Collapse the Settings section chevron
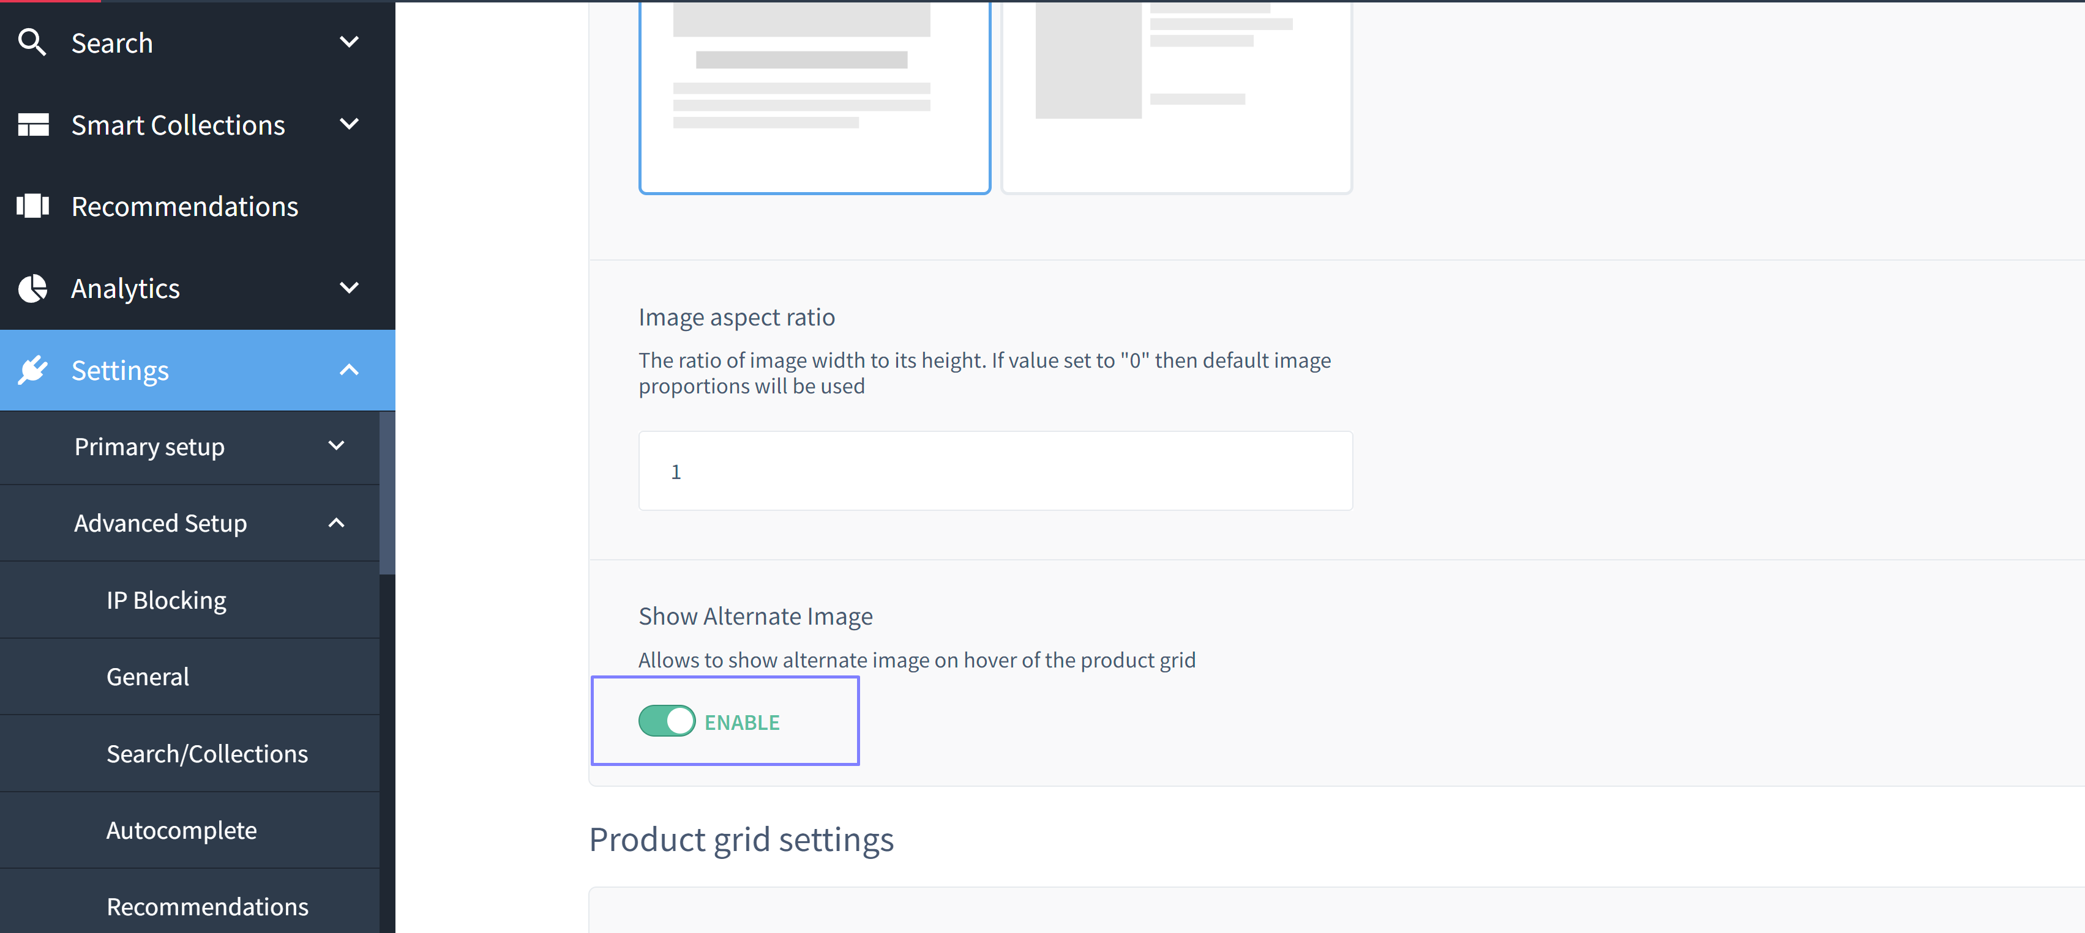 point(349,370)
